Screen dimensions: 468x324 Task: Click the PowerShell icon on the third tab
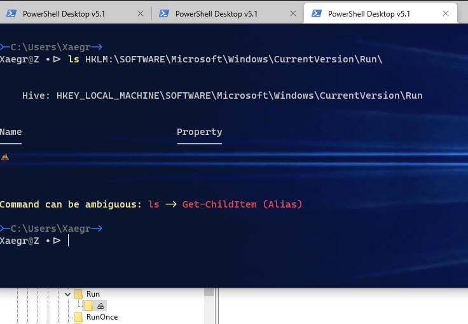pos(317,13)
